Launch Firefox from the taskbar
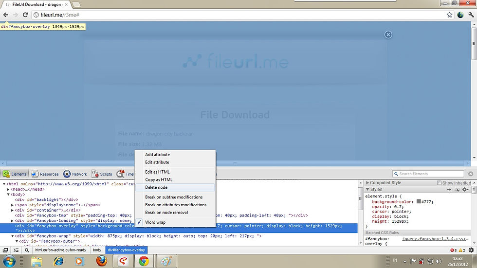The width and height of the screenshot is (477, 268). [x=101, y=261]
